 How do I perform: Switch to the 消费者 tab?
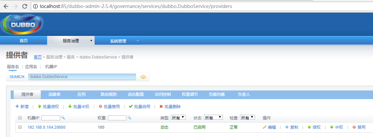pos(54,94)
